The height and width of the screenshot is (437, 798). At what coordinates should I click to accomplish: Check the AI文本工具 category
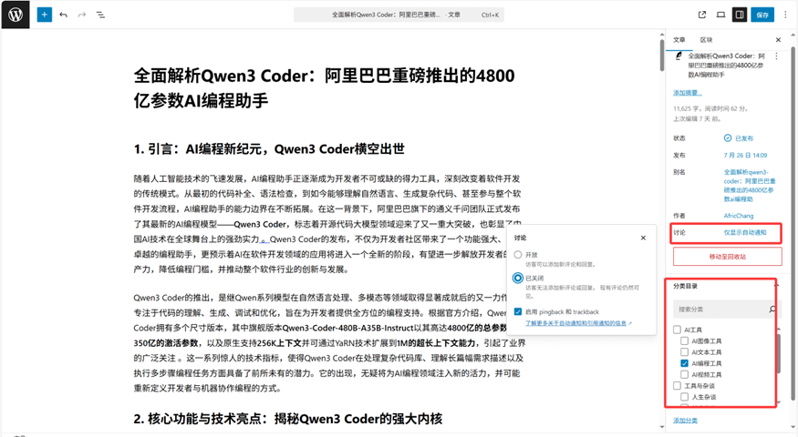click(x=685, y=352)
